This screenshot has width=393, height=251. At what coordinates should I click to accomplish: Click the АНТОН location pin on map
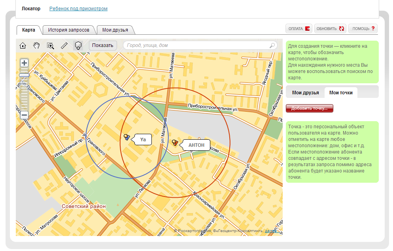coord(175,142)
